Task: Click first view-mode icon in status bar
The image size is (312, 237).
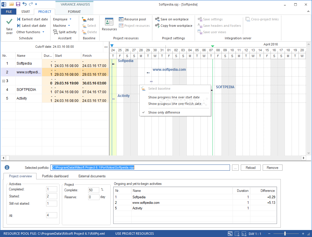Action: coord(230,234)
